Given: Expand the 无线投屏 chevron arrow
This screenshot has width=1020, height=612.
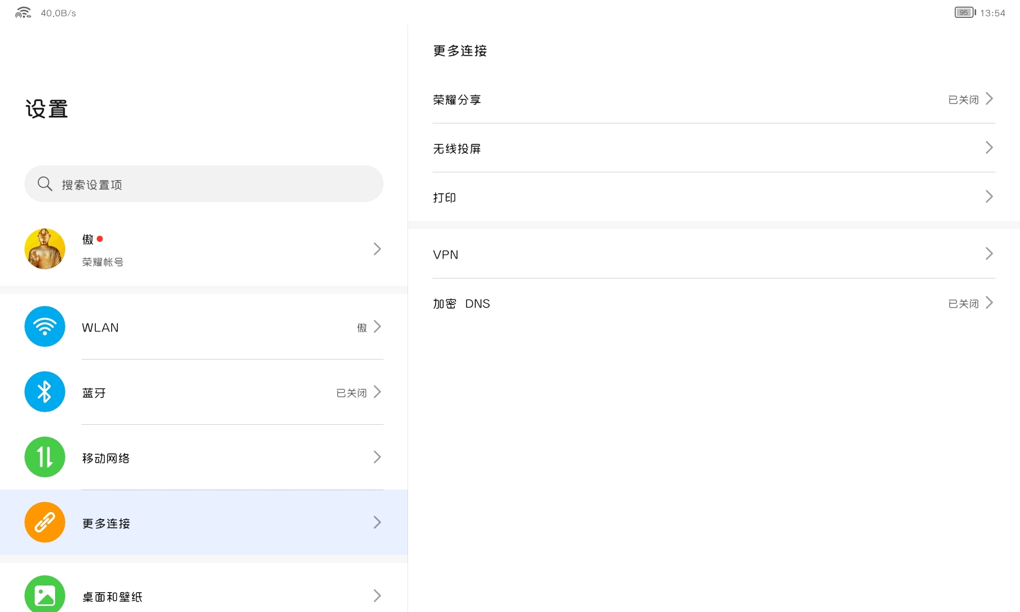Looking at the screenshot, I should pyautogui.click(x=989, y=148).
